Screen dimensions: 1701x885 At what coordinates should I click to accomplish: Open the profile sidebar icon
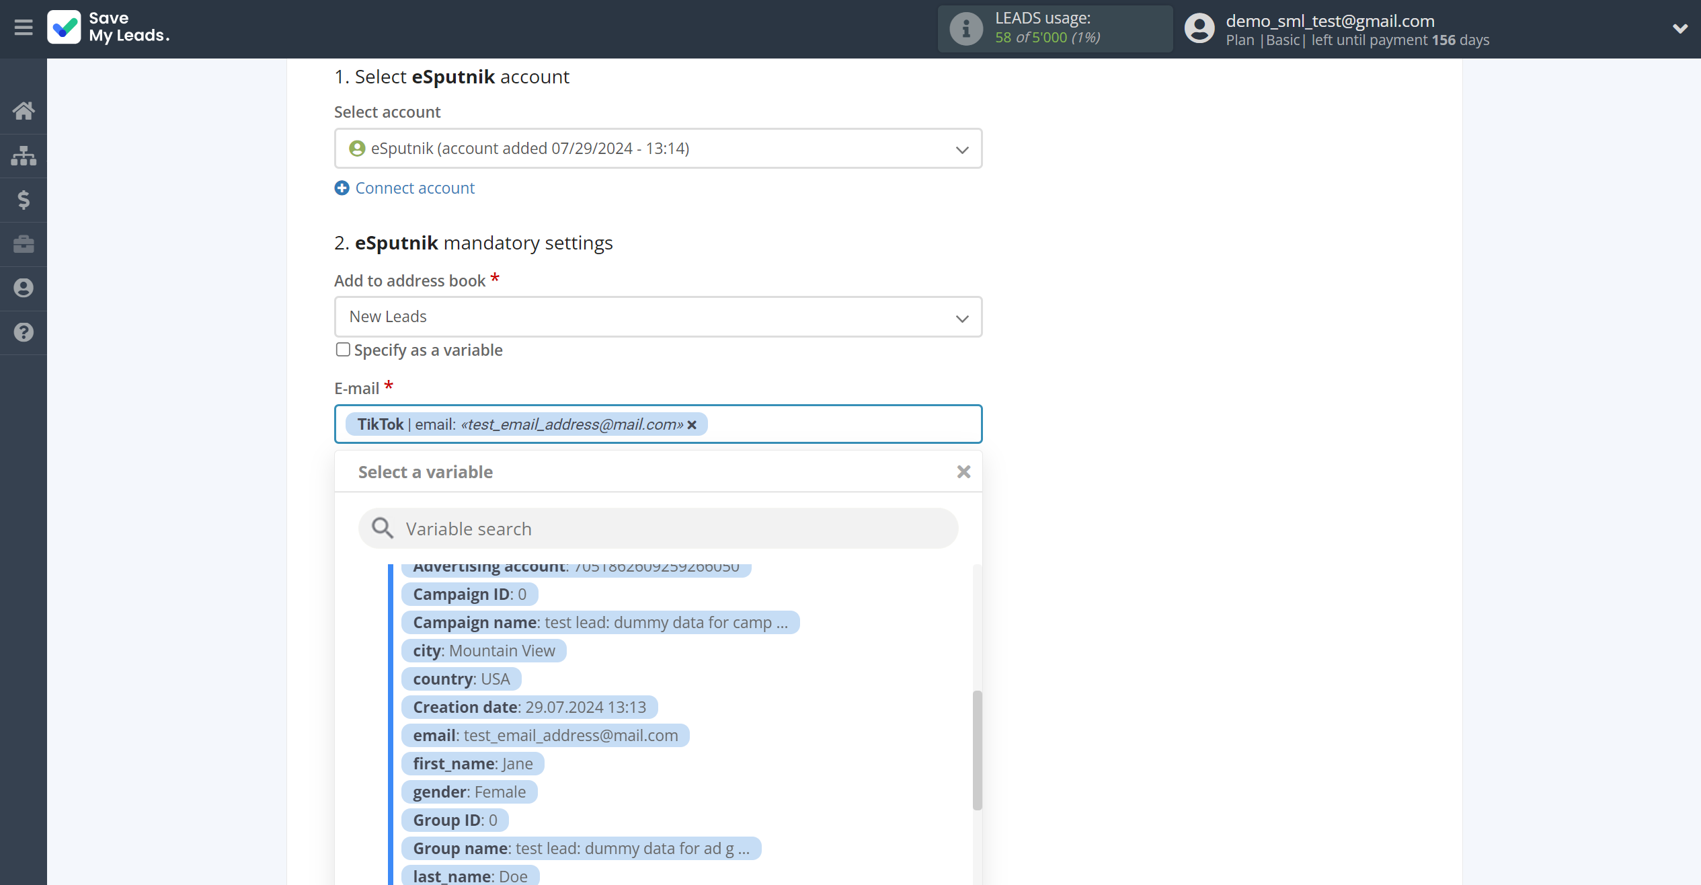(24, 288)
